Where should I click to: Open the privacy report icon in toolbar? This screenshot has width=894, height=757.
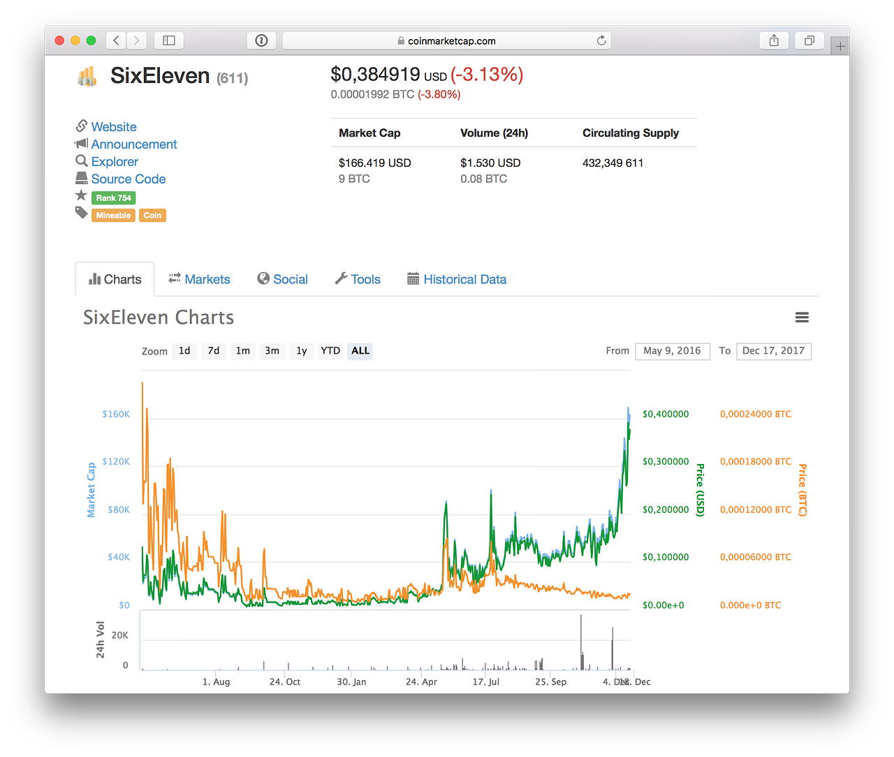pos(262,40)
